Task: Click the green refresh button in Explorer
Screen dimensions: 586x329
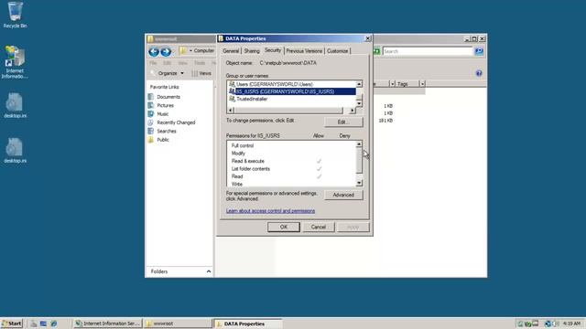Action: pyautogui.click(x=376, y=51)
